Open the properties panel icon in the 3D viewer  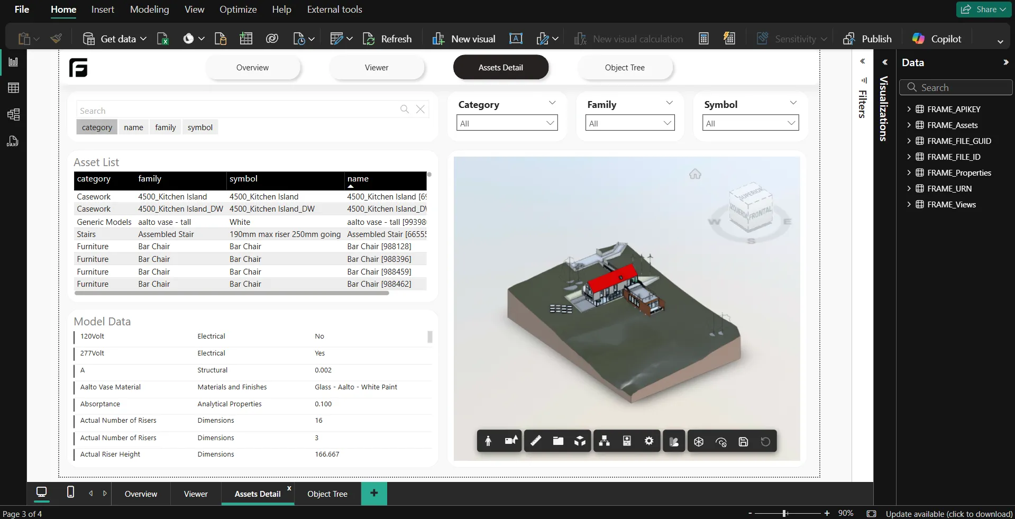click(x=627, y=441)
